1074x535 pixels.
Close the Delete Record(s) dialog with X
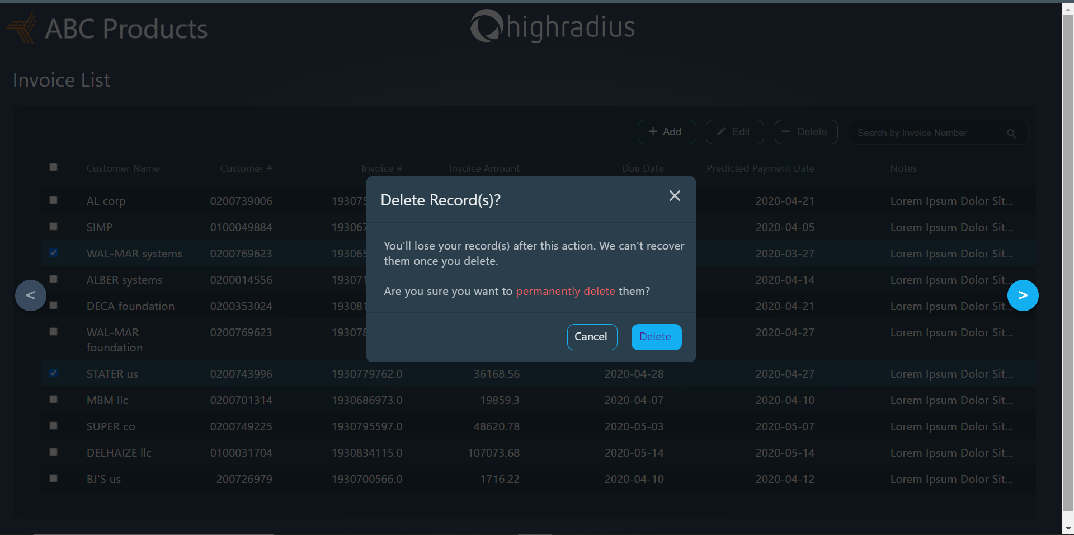(675, 195)
